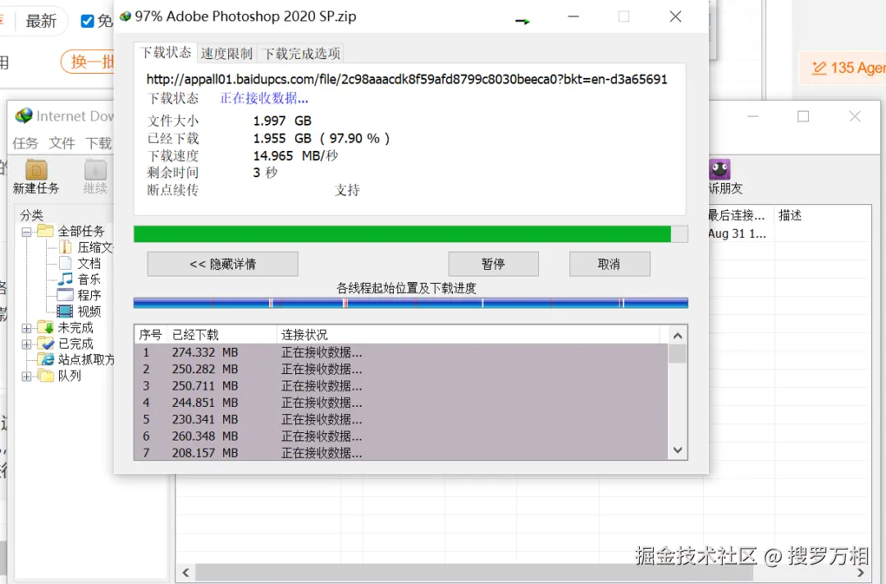Click the Tell a Friend (诉朋友) icon

719,170
